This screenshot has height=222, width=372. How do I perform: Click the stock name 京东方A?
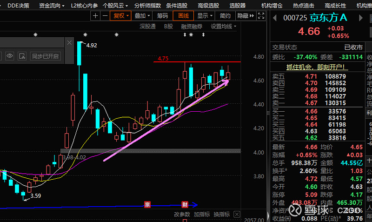[328, 18]
